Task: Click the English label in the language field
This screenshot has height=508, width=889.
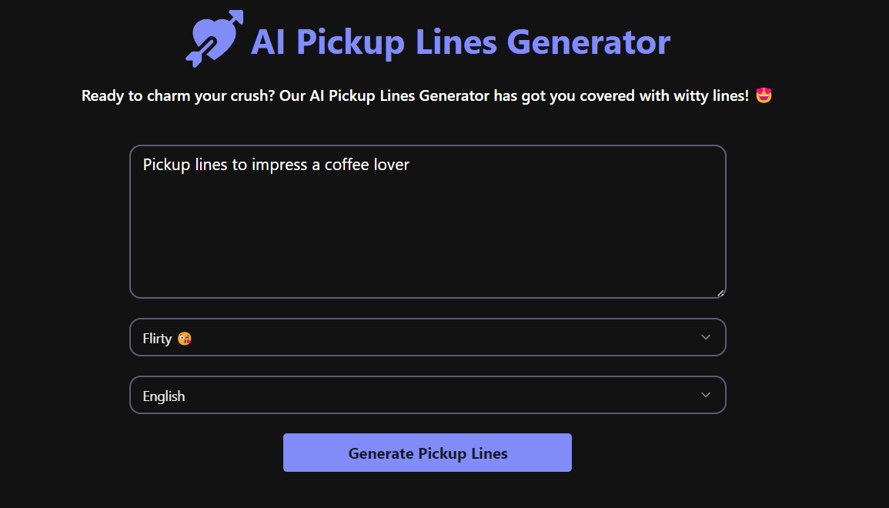Action: click(x=163, y=395)
